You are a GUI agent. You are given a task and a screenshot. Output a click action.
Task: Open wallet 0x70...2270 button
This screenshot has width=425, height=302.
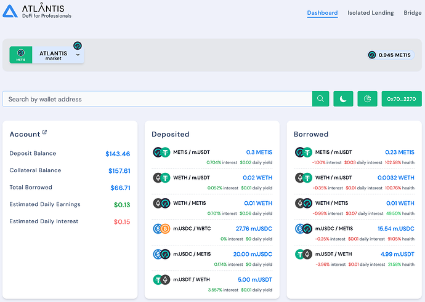click(x=402, y=99)
